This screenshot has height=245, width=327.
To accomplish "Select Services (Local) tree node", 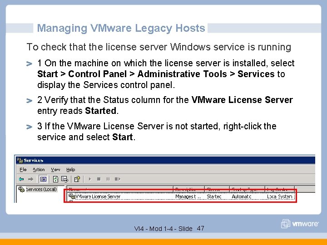I will (x=41, y=189).
